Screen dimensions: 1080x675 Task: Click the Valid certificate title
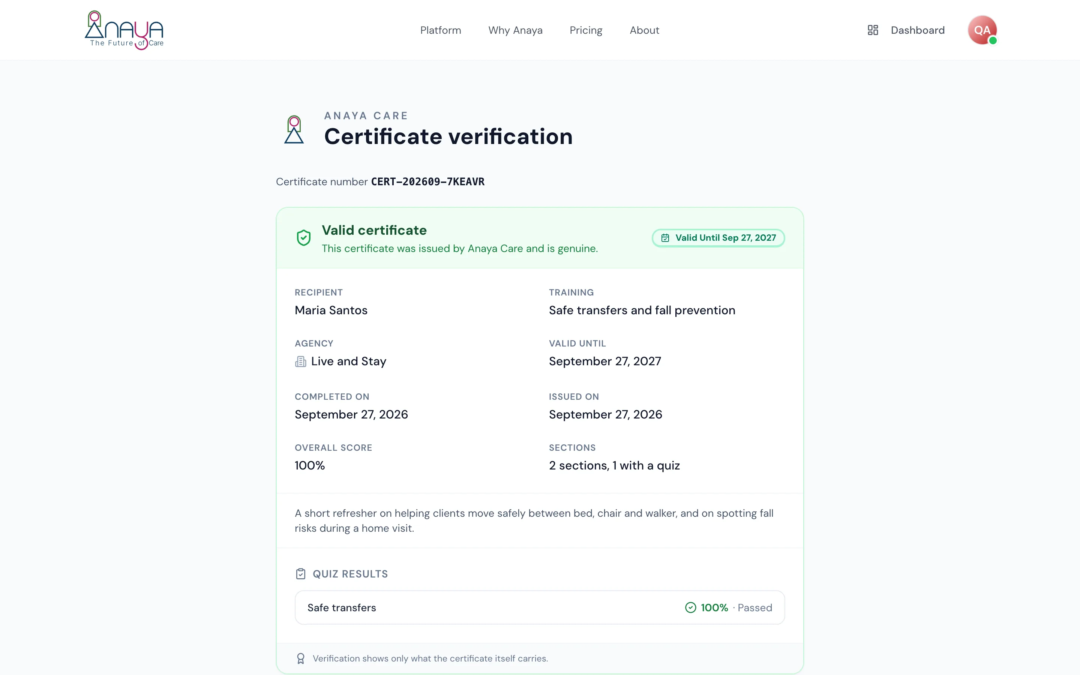(x=374, y=230)
